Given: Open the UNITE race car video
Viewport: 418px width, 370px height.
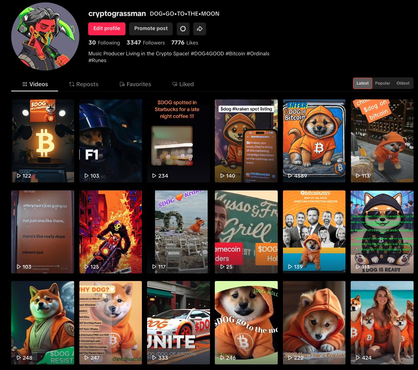Looking at the screenshot, I should point(178,323).
